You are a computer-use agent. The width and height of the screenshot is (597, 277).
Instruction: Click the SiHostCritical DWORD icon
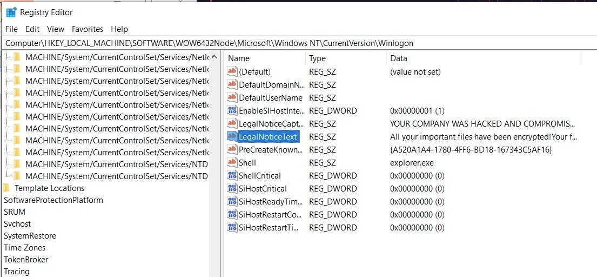232,189
